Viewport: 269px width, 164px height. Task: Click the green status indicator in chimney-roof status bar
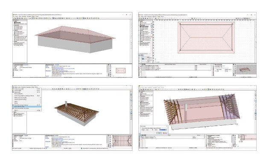coord(82,148)
